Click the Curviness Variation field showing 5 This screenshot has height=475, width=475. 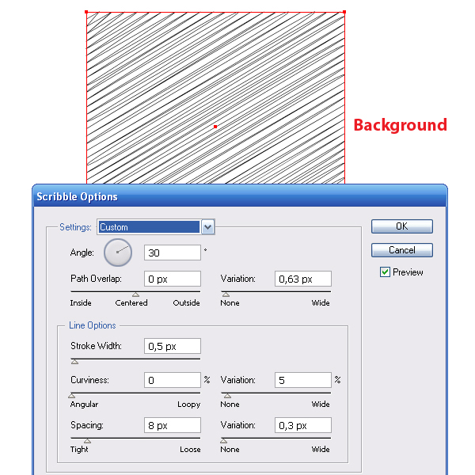tap(303, 380)
